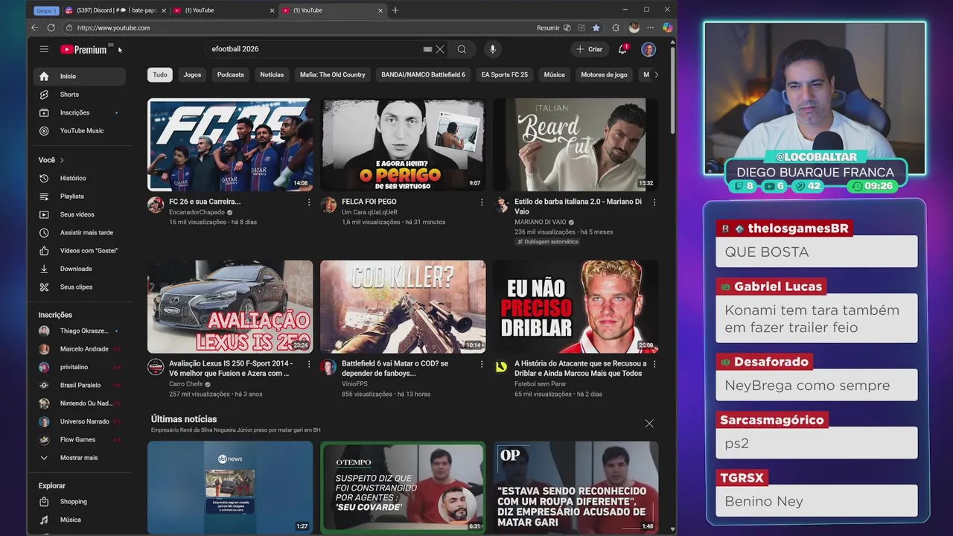Click the browser favorites star icon

(596, 28)
